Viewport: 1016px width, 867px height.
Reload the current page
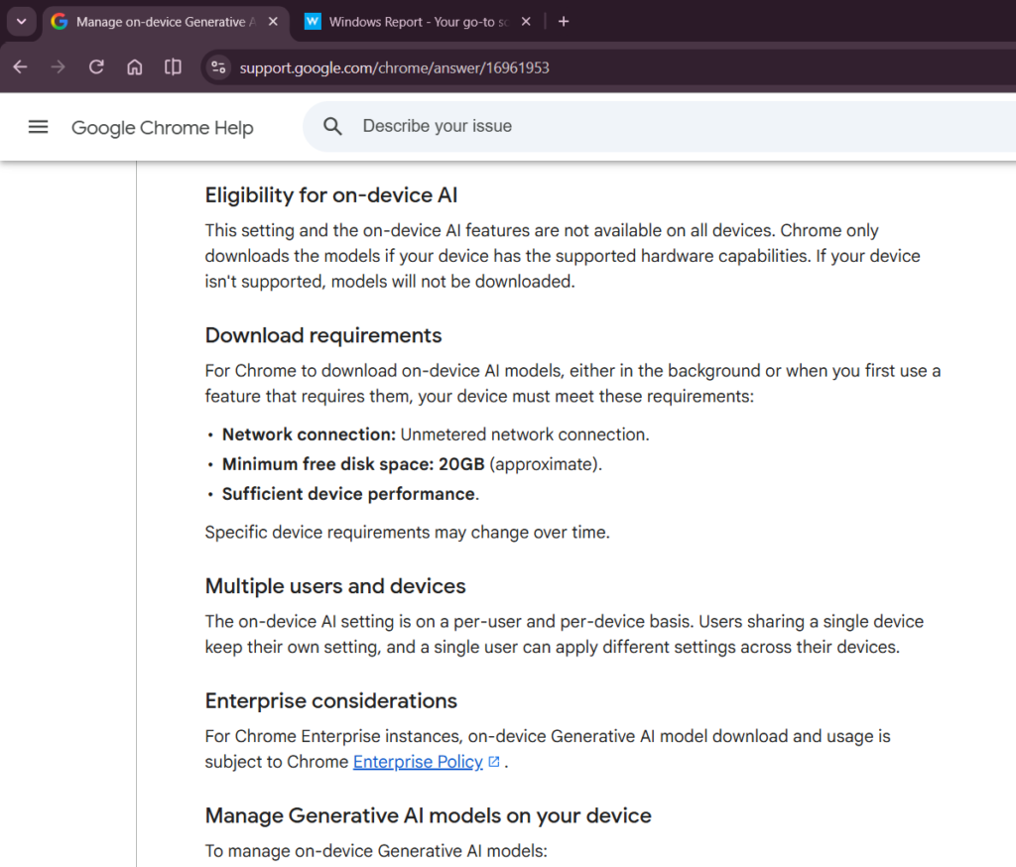point(96,66)
